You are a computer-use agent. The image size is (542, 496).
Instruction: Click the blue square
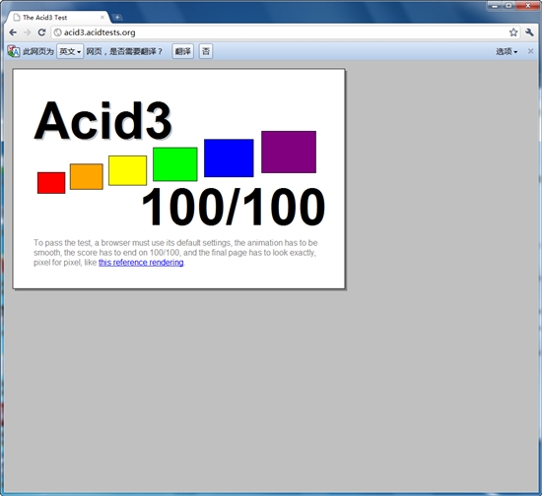tap(229, 158)
